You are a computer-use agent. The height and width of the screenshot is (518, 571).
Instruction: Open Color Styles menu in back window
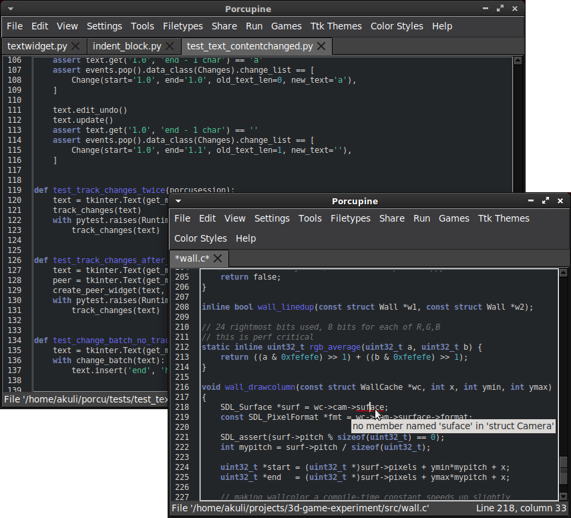tap(397, 26)
